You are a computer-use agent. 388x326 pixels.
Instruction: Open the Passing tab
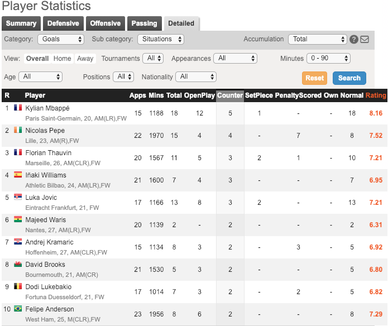[144, 23]
